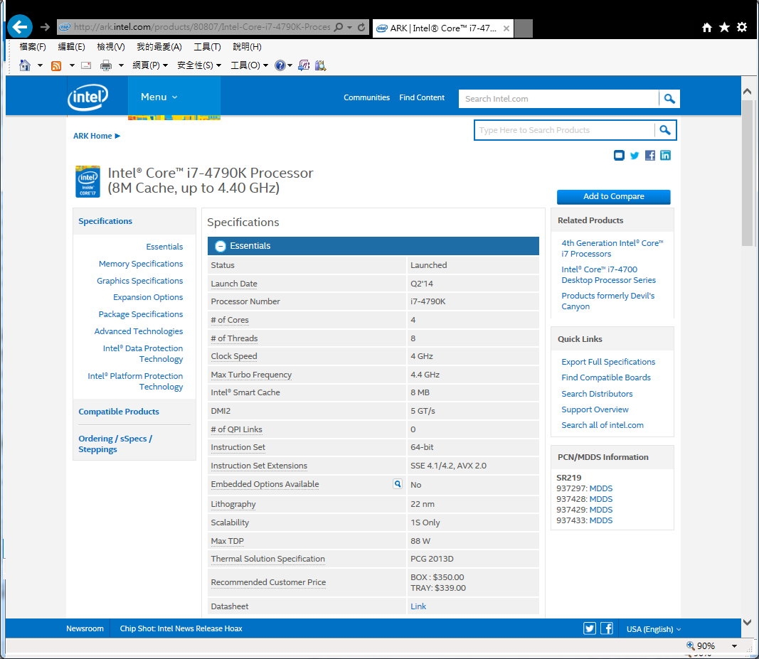Image resolution: width=759 pixels, height=659 pixels.
Task: Open browser settings gear icon
Action: pyautogui.click(x=742, y=28)
